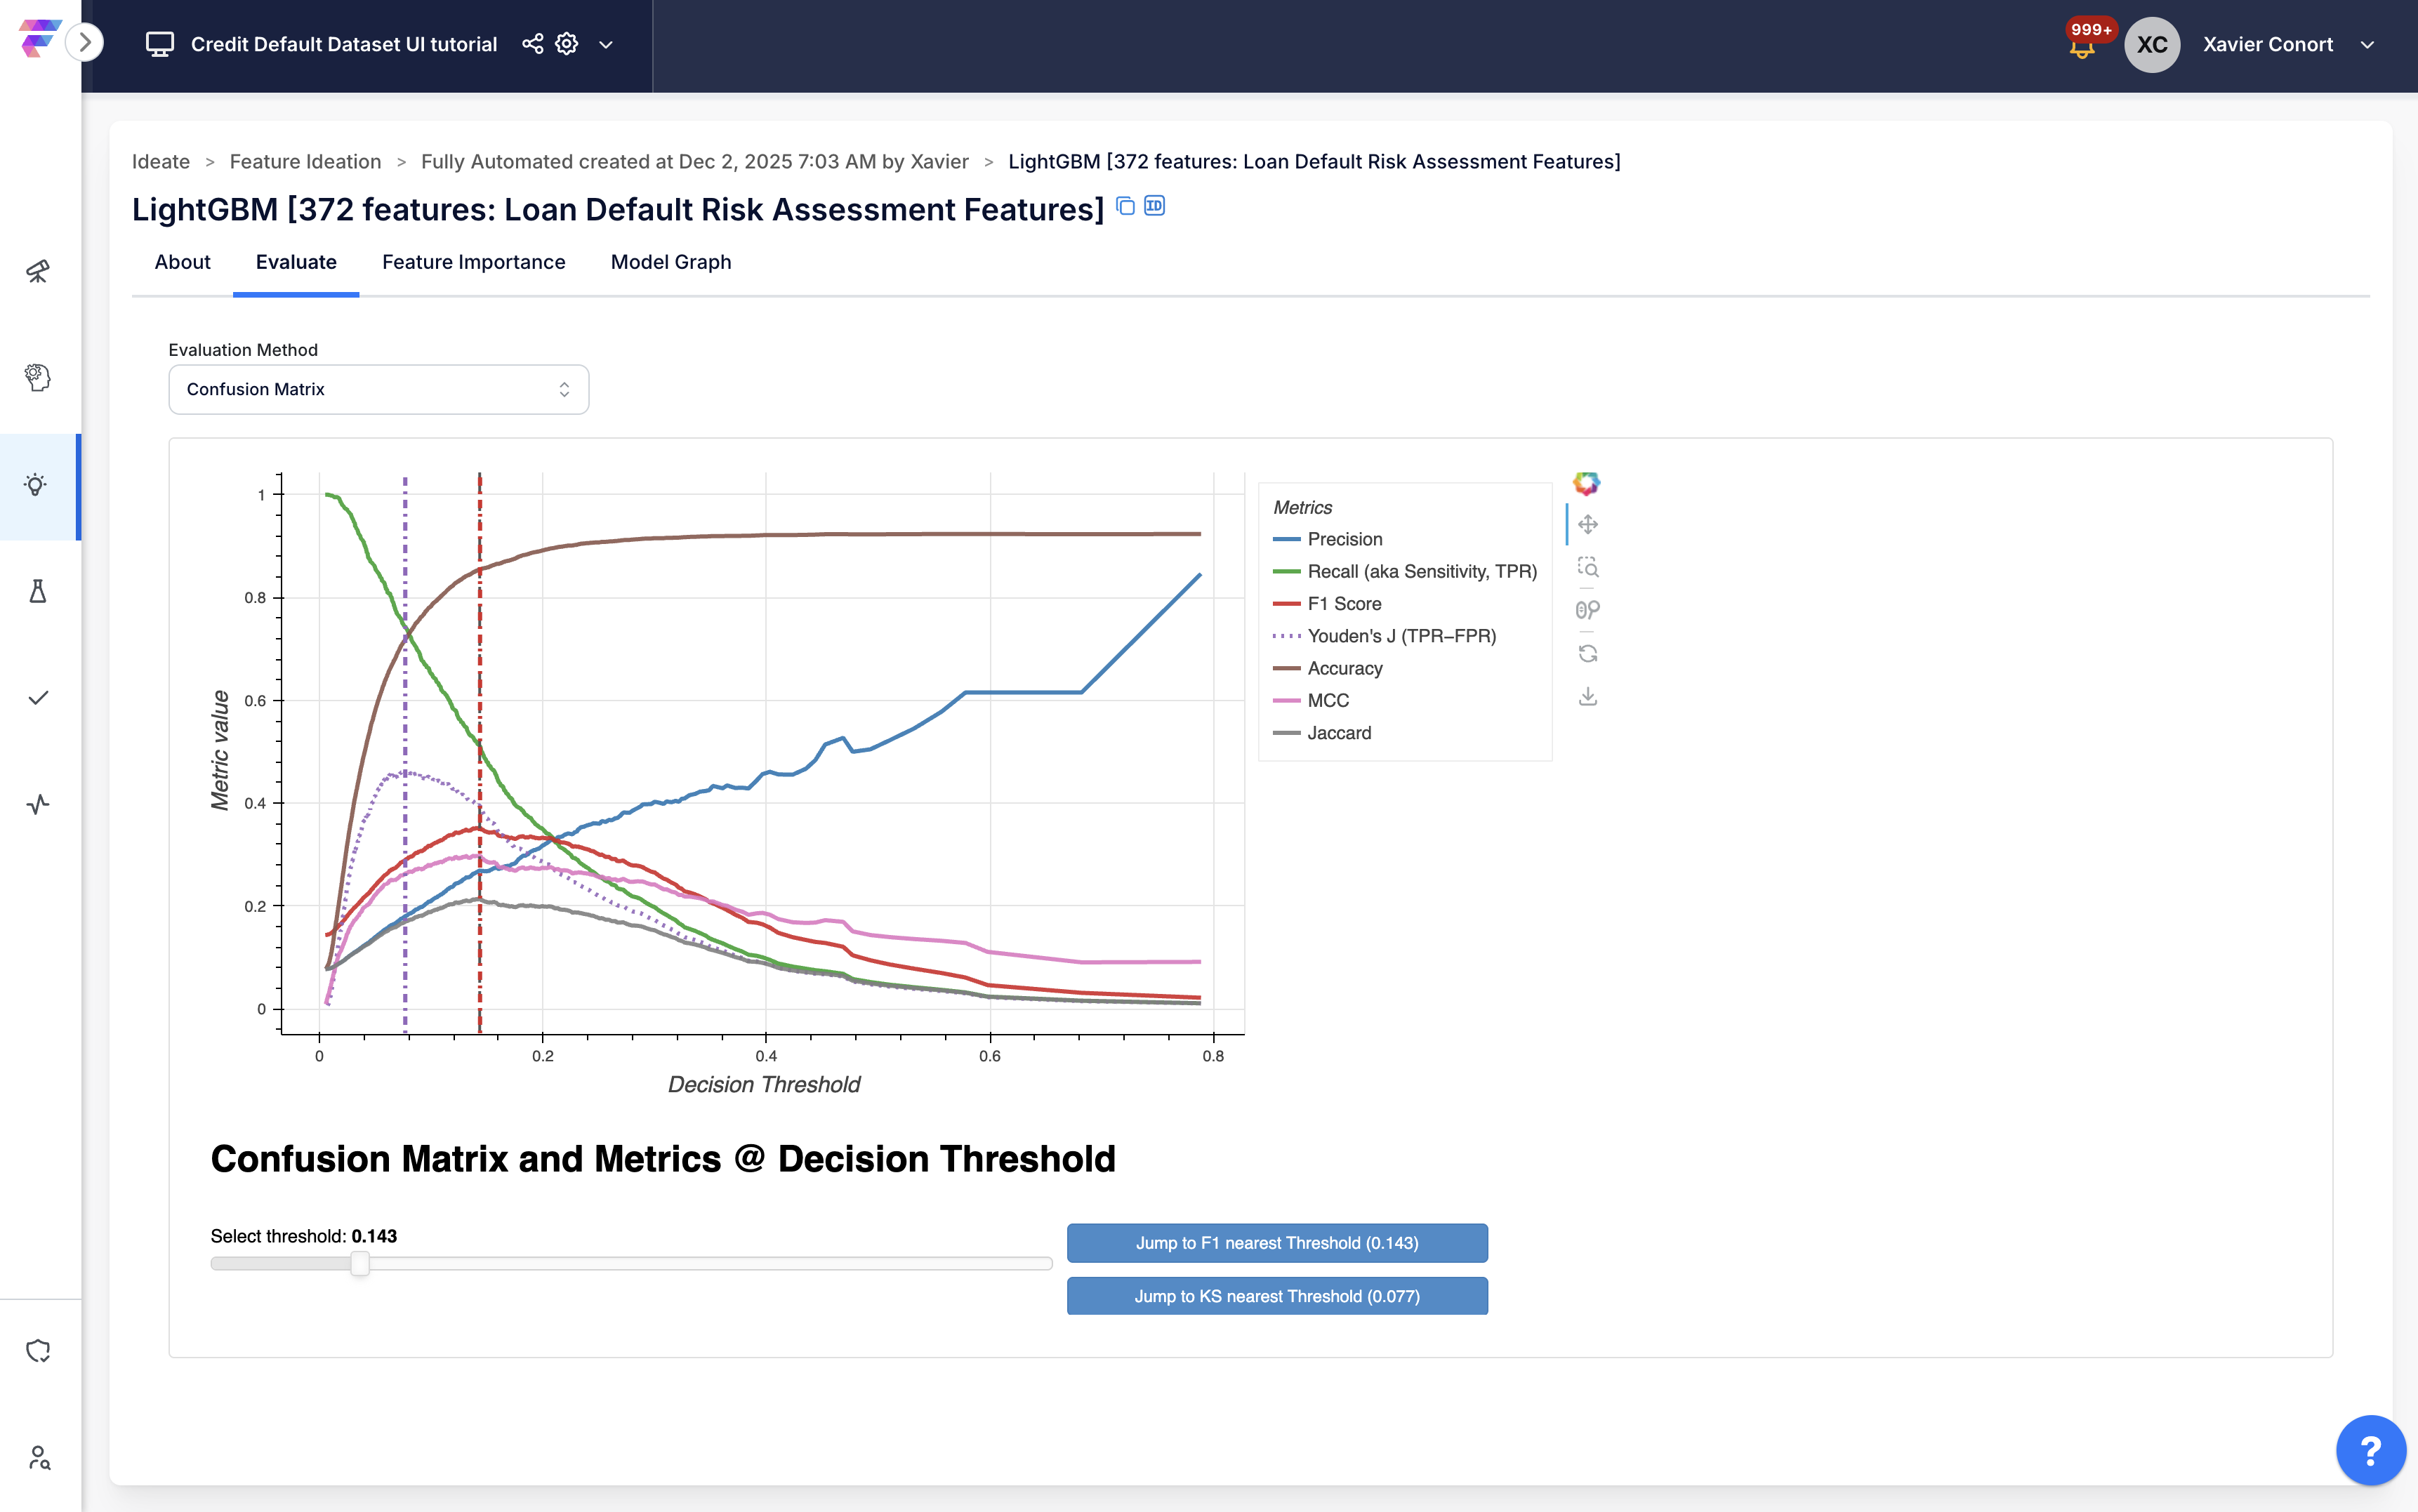Screen dimensions: 2418x1512
Task: Toggle Precision series in Metrics legend
Action: tap(1344, 539)
